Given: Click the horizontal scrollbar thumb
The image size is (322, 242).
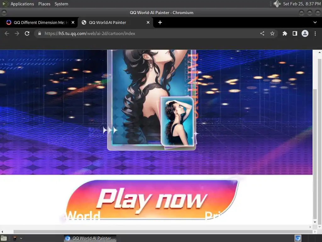Looking at the screenshot, I should [x=163, y=232].
